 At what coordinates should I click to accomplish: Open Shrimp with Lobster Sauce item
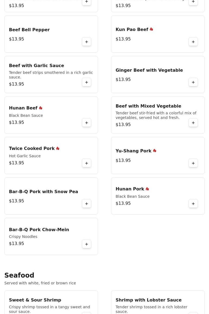pyautogui.click(x=148, y=300)
